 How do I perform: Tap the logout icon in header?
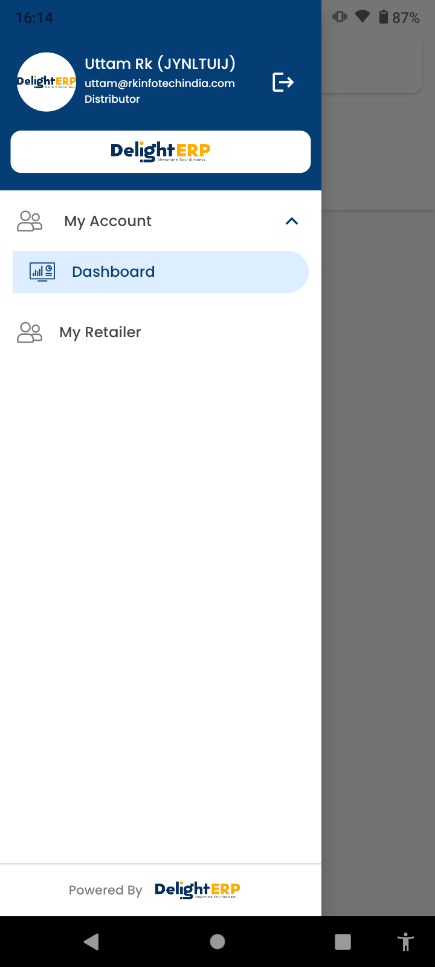(x=283, y=82)
